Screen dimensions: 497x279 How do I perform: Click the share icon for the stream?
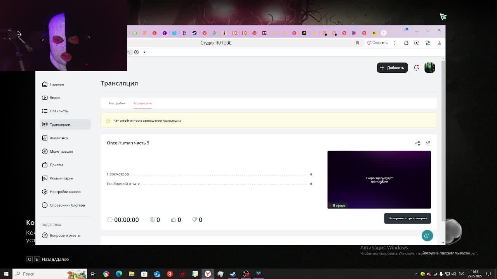417,143
